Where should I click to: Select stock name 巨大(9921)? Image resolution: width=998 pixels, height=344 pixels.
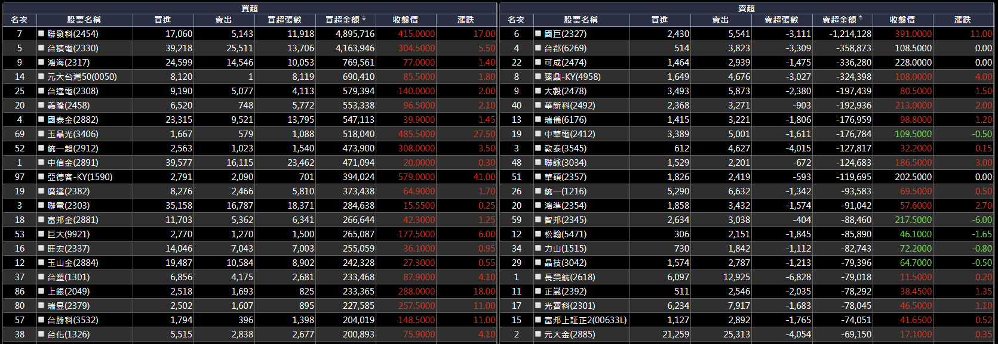point(69,234)
